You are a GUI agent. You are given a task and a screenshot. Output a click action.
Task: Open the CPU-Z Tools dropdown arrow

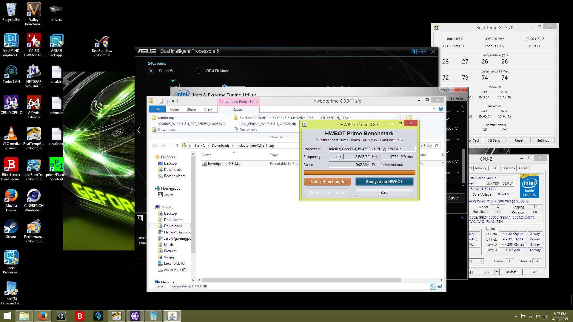tap(497, 272)
